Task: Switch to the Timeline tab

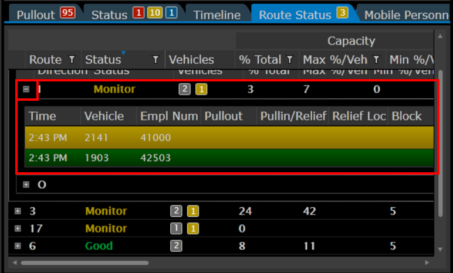Action: click(x=217, y=15)
